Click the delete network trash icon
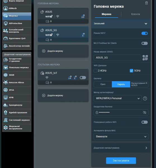This screenshot has height=168, width=156. (146, 3)
